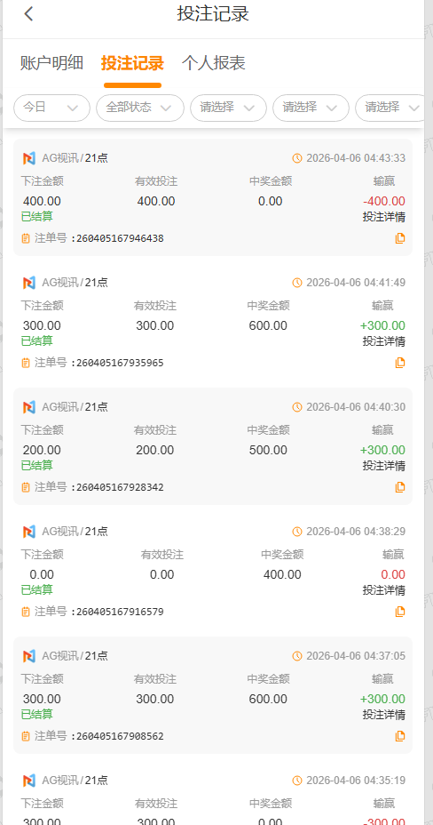Image resolution: width=433 pixels, height=825 pixels.
Task: Switch to the 个人报表 tab
Action: click(214, 63)
